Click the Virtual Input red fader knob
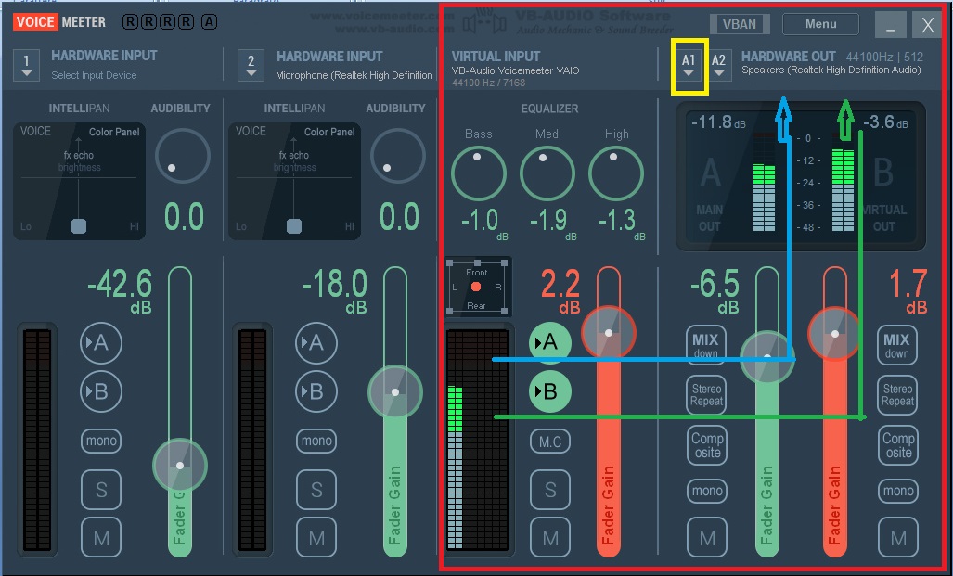 (x=609, y=333)
